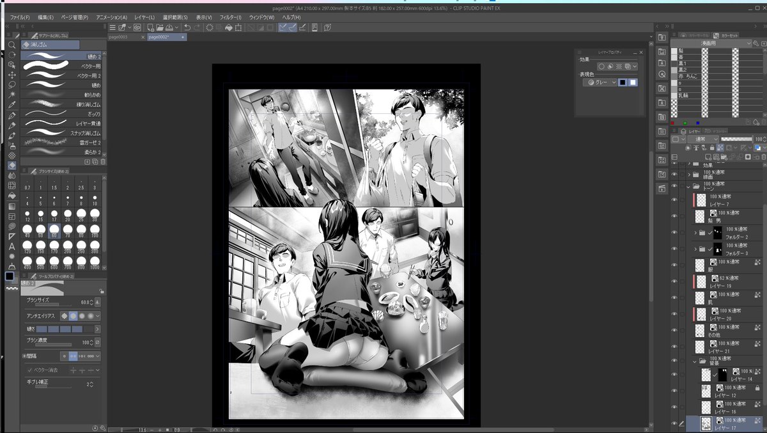Viewport: 767px width, 433px height.
Task: Click the ブラシ濃度 value field
Action: tap(86, 343)
